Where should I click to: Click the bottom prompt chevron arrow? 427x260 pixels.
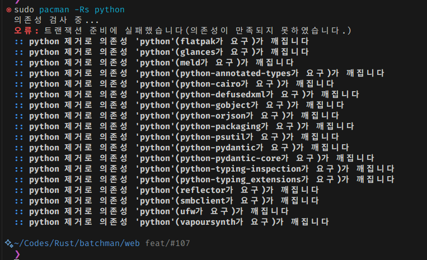pyautogui.click(x=17, y=254)
